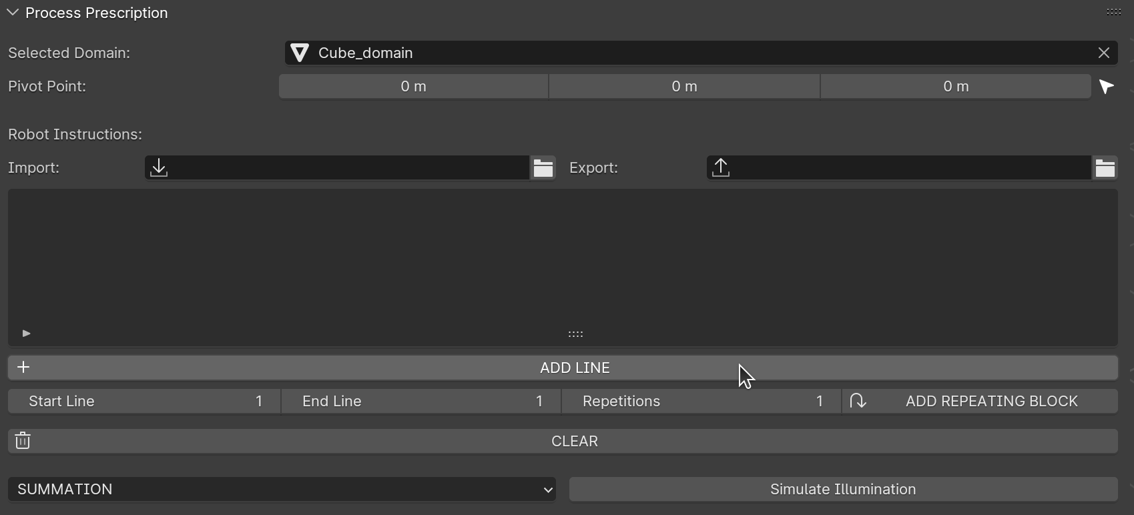The height and width of the screenshot is (515, 1134).
Task: Click the repeat loop arrow icon
Action: pyautogui.click(x=858, y=401)
